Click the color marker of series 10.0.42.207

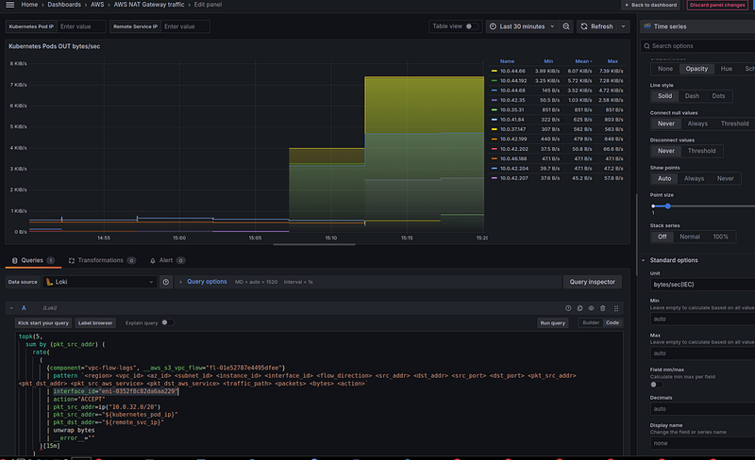click(494, 178)
